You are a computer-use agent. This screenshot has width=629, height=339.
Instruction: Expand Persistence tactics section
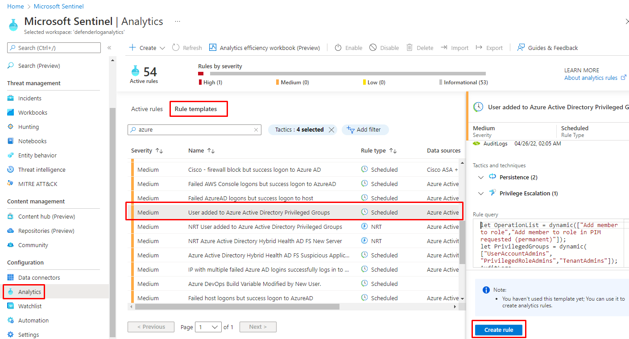(x=481, y=177)
